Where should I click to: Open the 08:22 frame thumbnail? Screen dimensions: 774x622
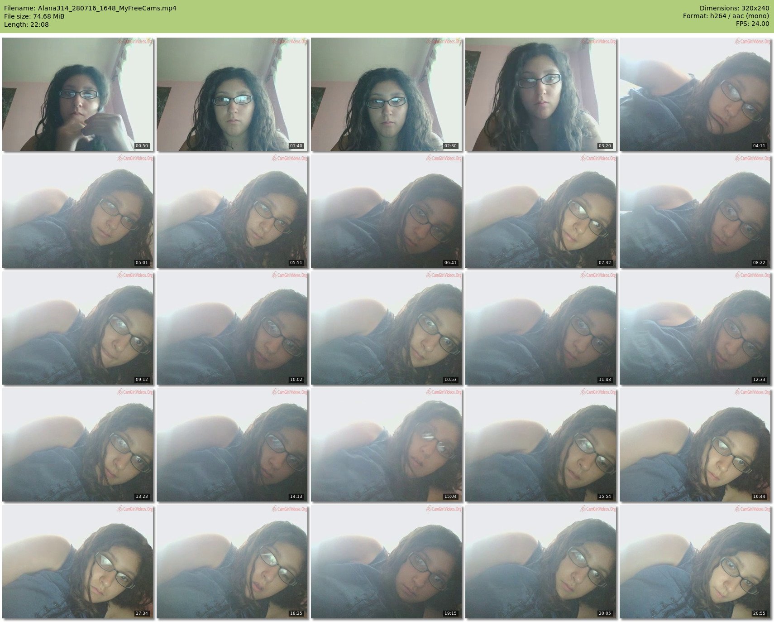coord(695,211)
